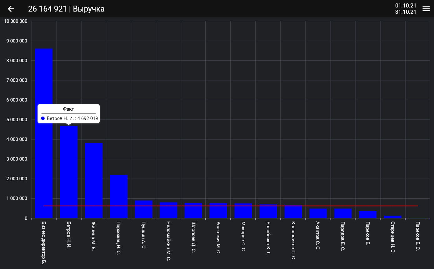Select the Жинина М. В. bar
The height and width of the screenshot is (269, 434).
click(x=94, y=181)
